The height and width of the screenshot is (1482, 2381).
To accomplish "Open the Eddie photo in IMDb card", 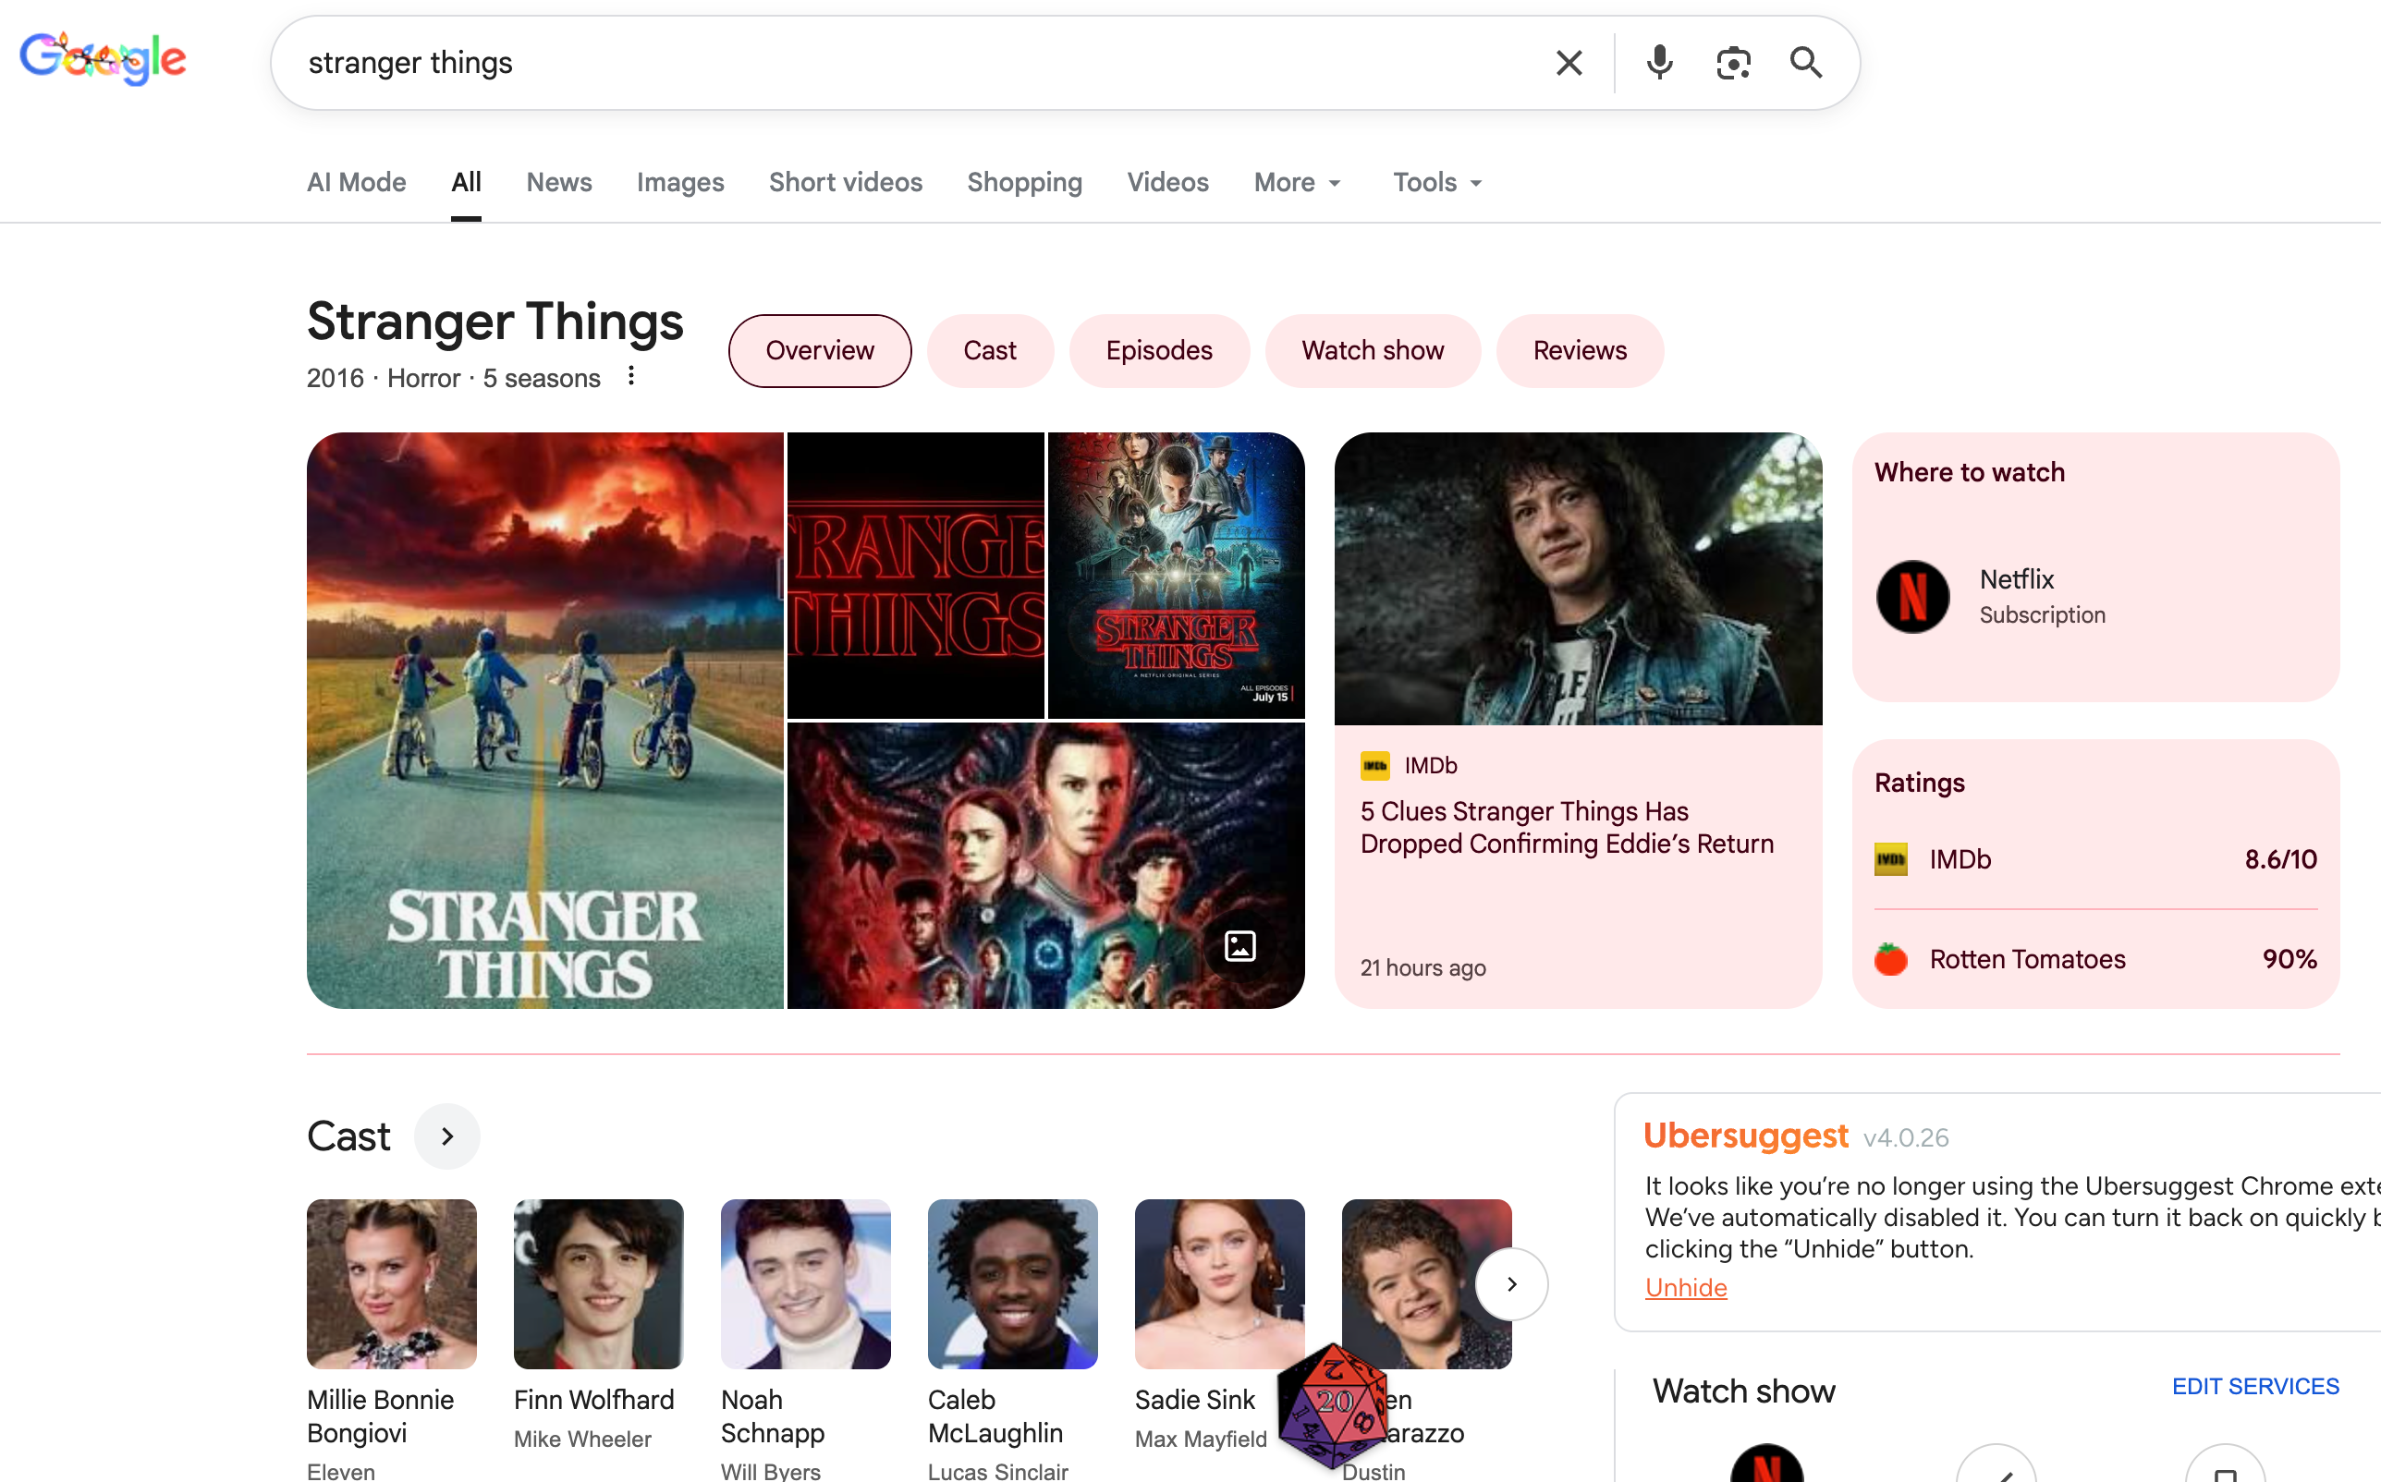I will 1578,578.
